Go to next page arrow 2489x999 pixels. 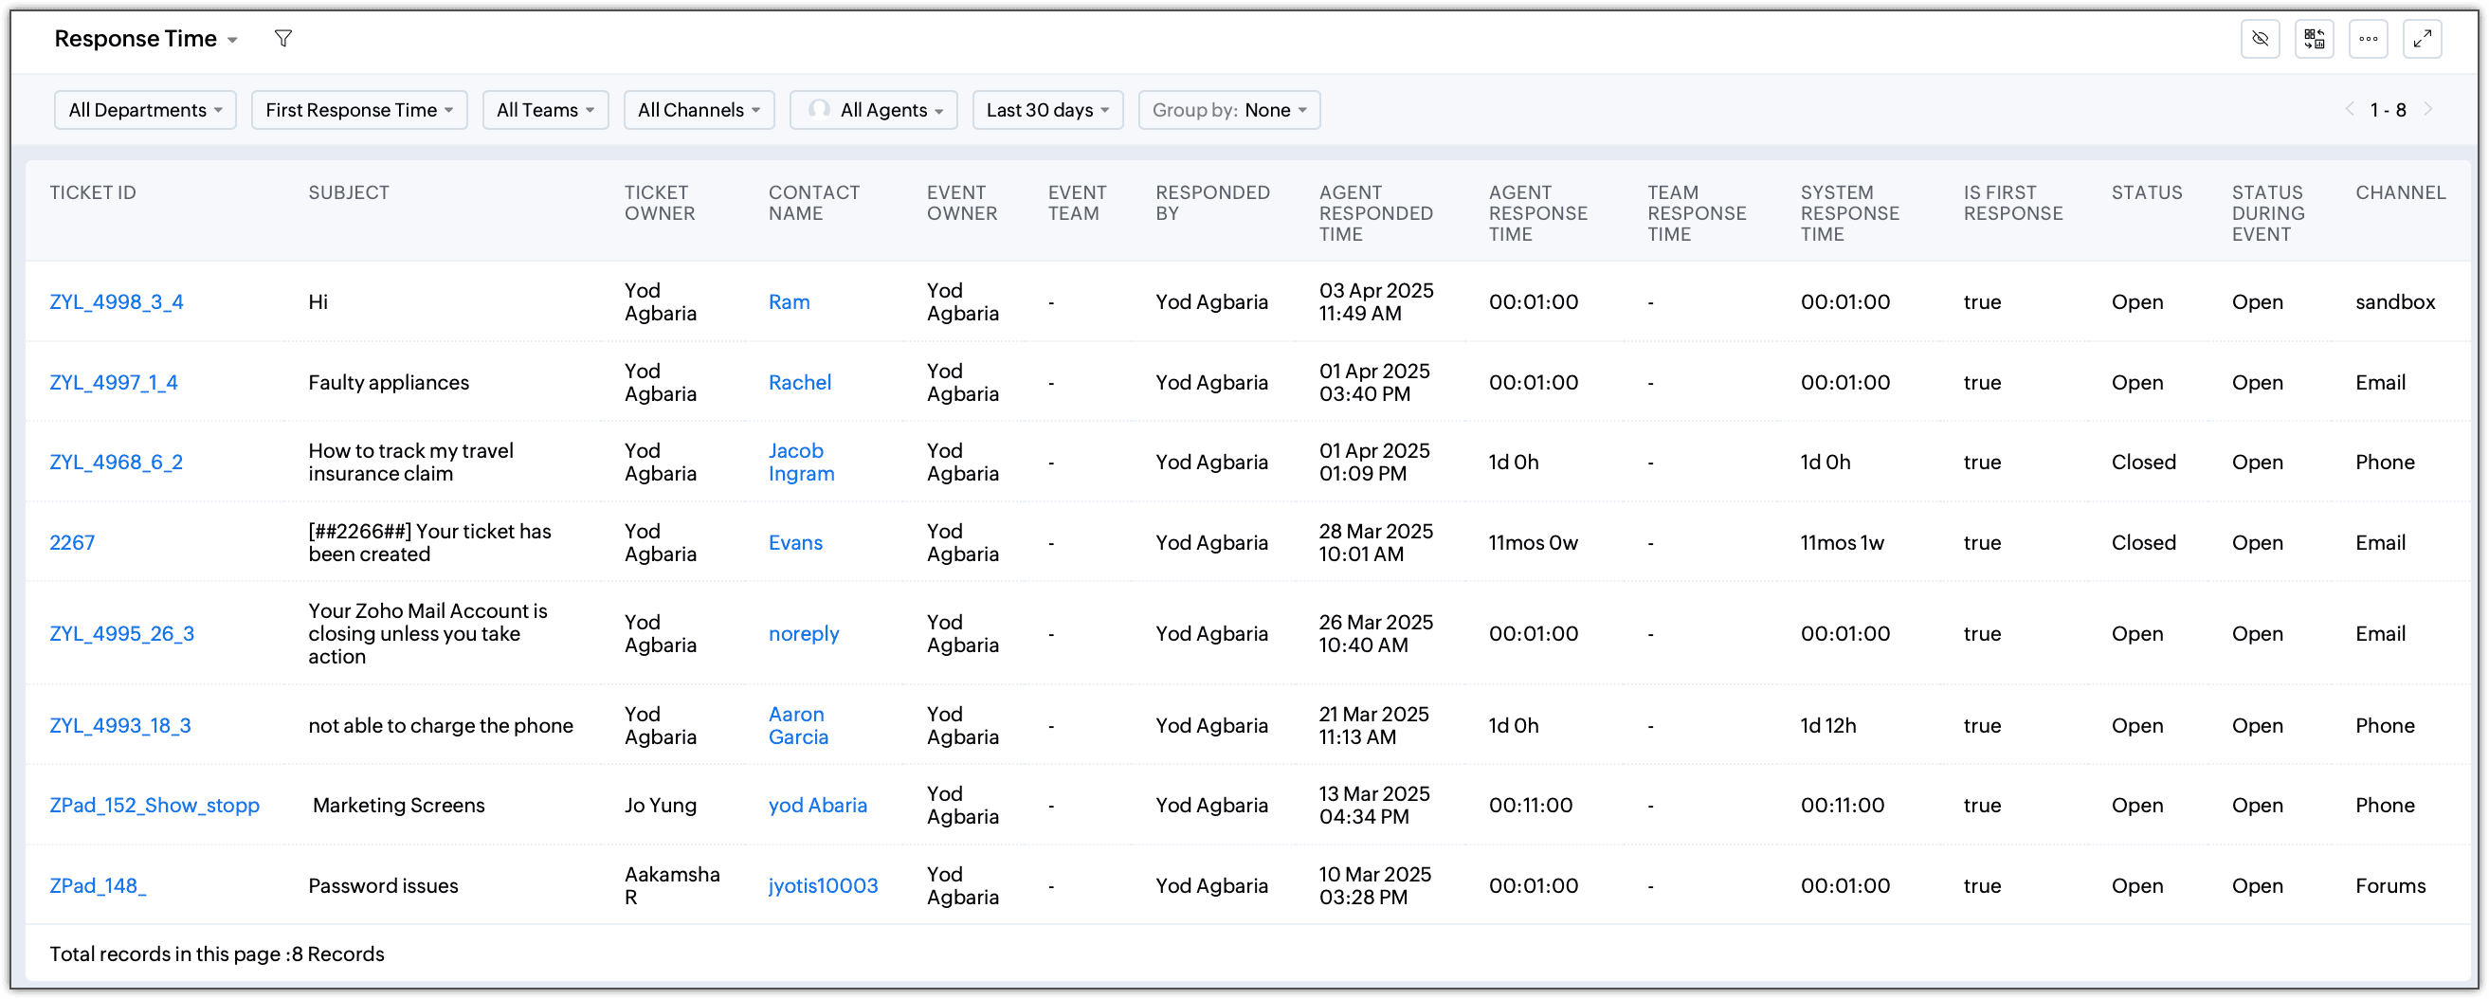click(2427, 109)
